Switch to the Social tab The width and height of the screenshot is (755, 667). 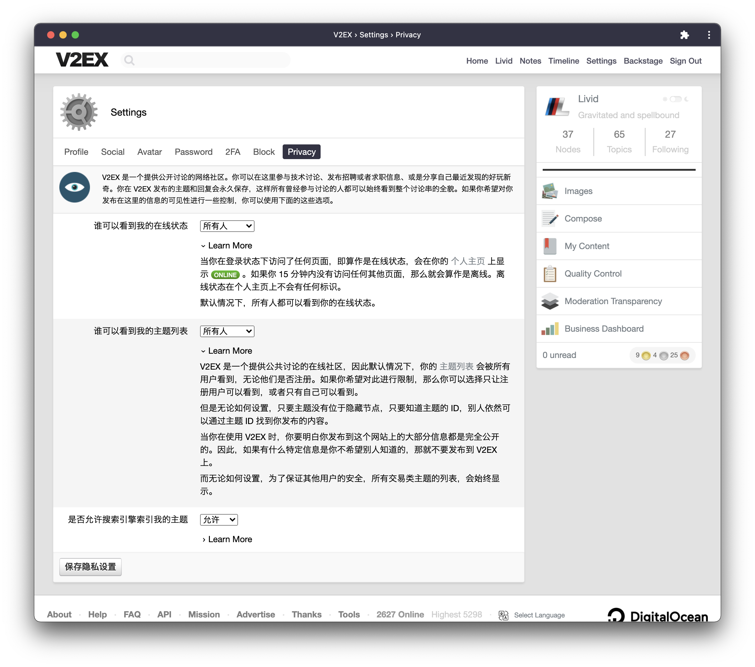pos(113,152)
